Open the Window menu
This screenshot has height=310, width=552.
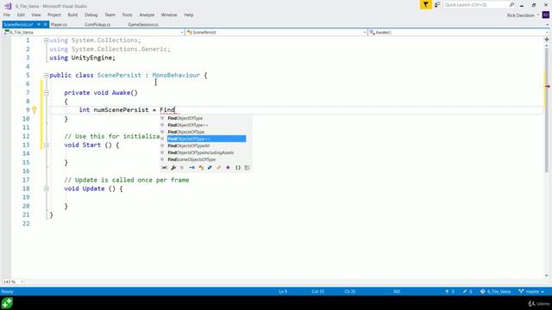[169, 15]
